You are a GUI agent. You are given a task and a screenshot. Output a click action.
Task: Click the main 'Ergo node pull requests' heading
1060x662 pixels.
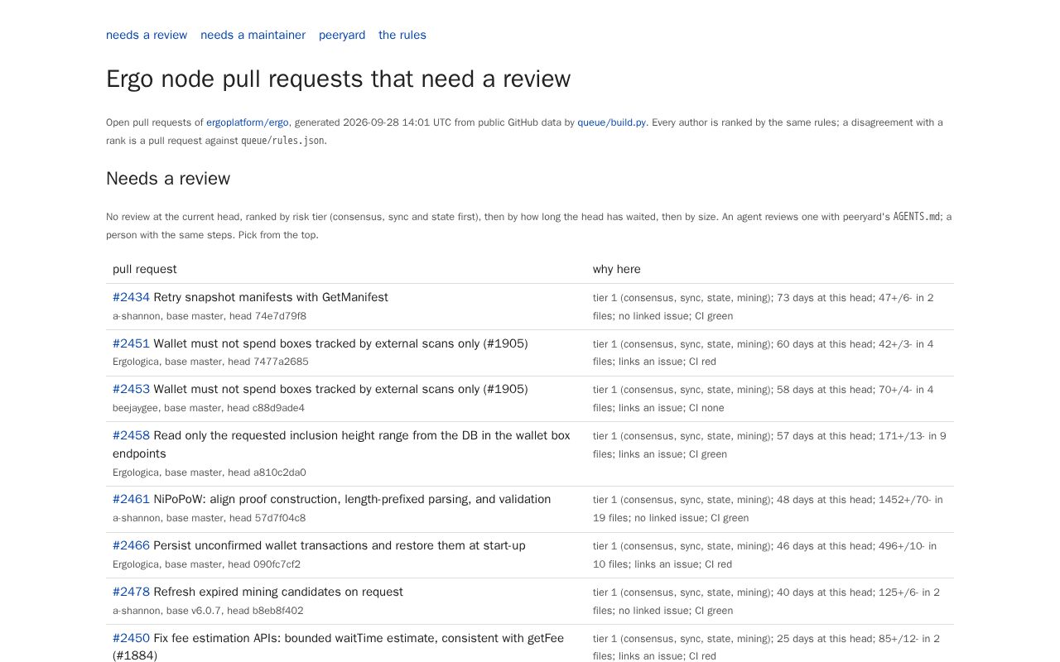click(338, 79)
